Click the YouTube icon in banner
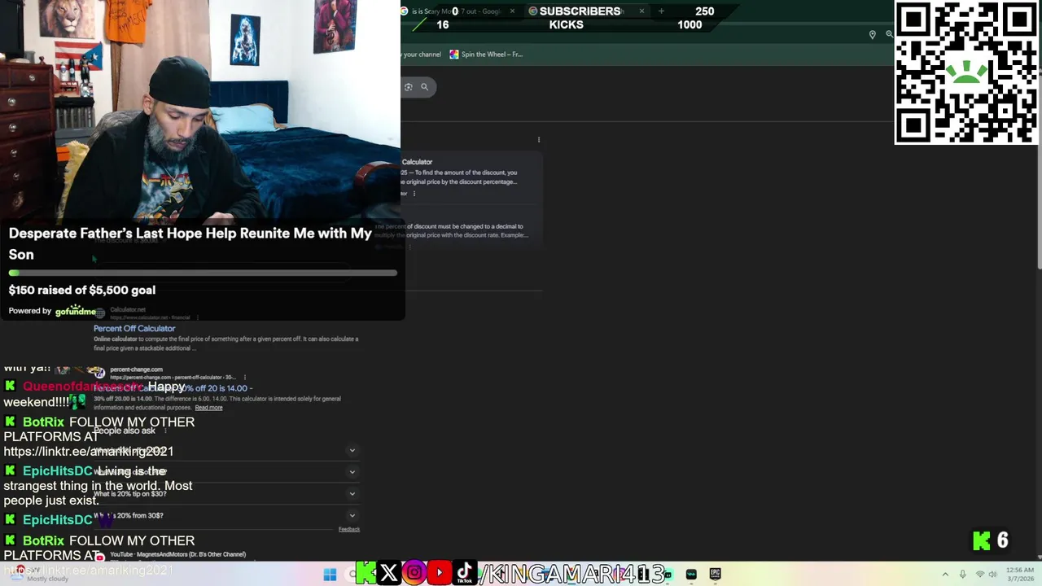 [440, 573]
